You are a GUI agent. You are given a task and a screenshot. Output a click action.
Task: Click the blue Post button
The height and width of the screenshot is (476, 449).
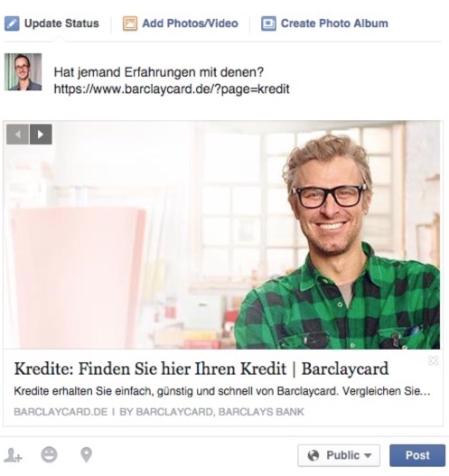point(417,455)
